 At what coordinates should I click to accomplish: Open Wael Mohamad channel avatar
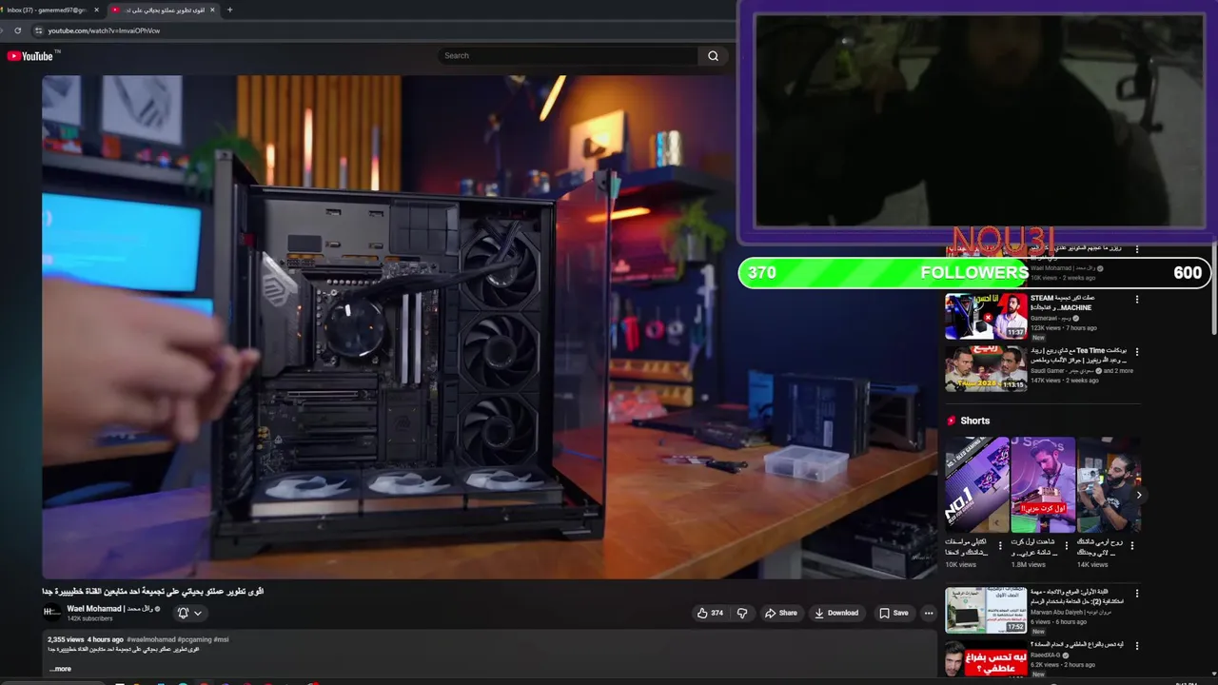point(52,613)
